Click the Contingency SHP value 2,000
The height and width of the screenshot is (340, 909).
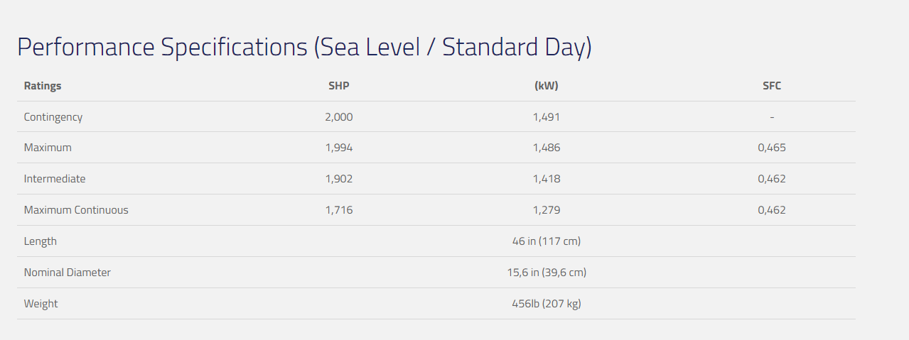[x=339, y=117]
